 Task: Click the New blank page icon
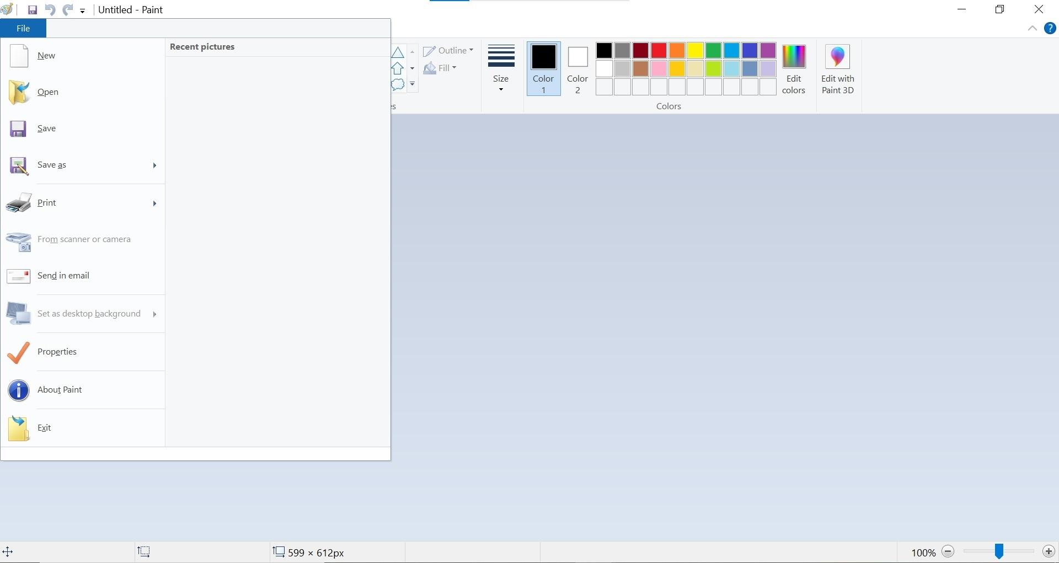point(19,56)
